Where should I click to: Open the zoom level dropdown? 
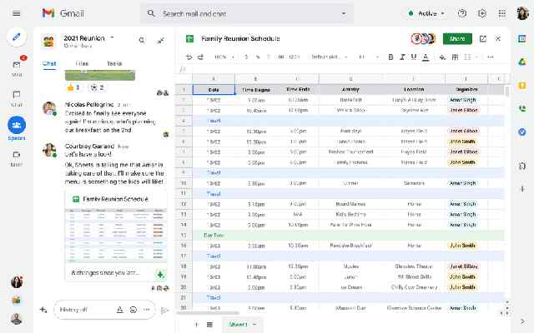(x=224, y=57)
